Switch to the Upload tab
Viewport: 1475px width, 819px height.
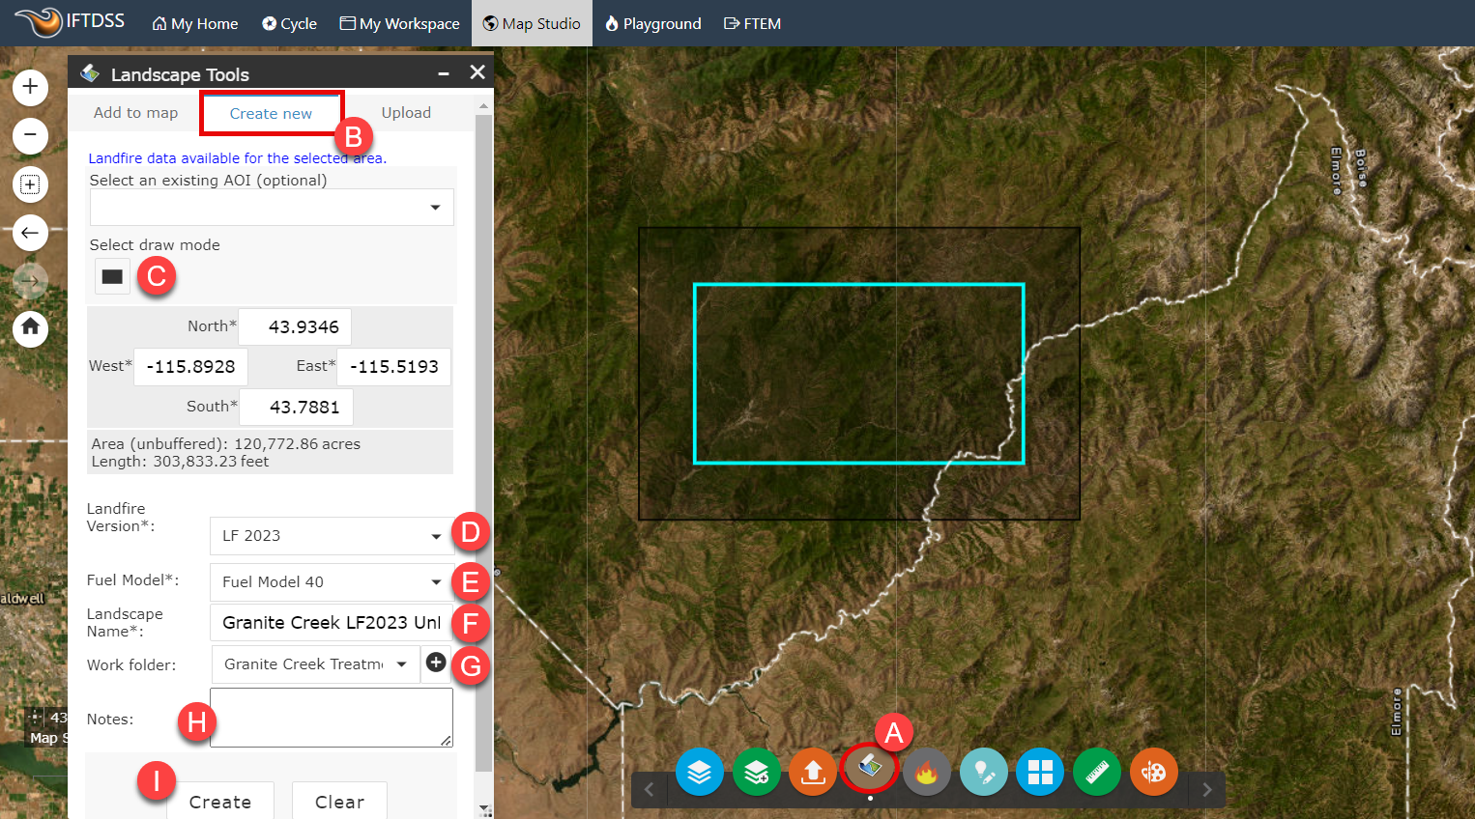(406, 112)
